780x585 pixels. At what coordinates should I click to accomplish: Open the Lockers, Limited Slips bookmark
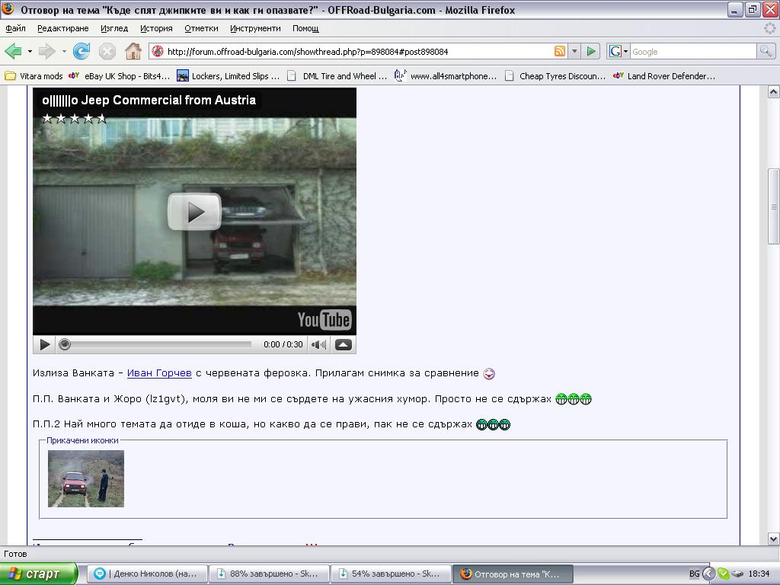coord(229,76)
